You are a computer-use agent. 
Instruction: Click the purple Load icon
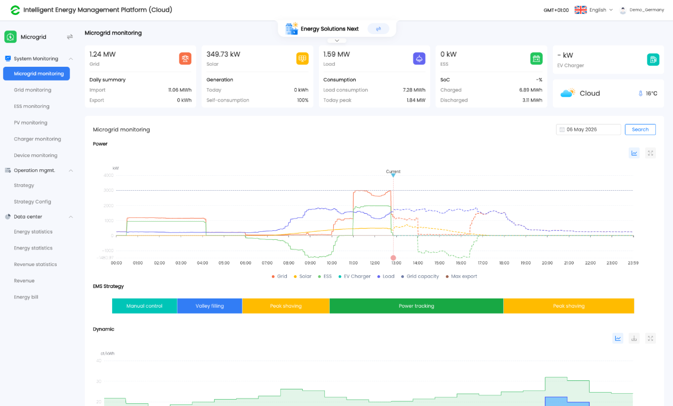[x=419, y=59]
